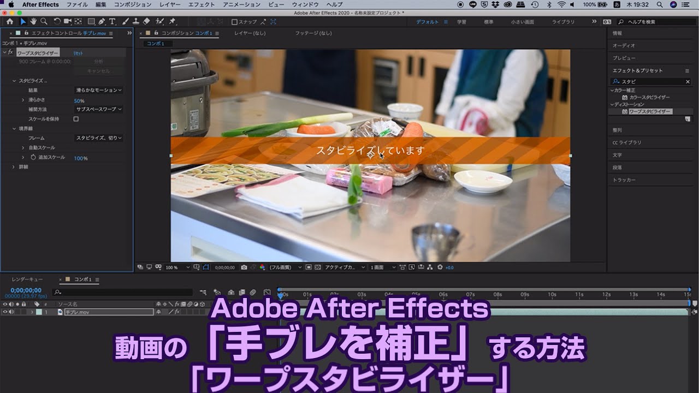
Task: Click the リセット link for ワープスタビライザー
Action: [79, 53]
